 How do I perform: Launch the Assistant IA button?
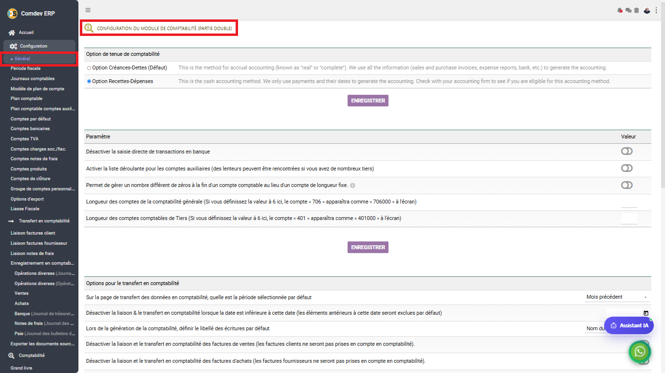pyautogui.click(x=629, y=325)
